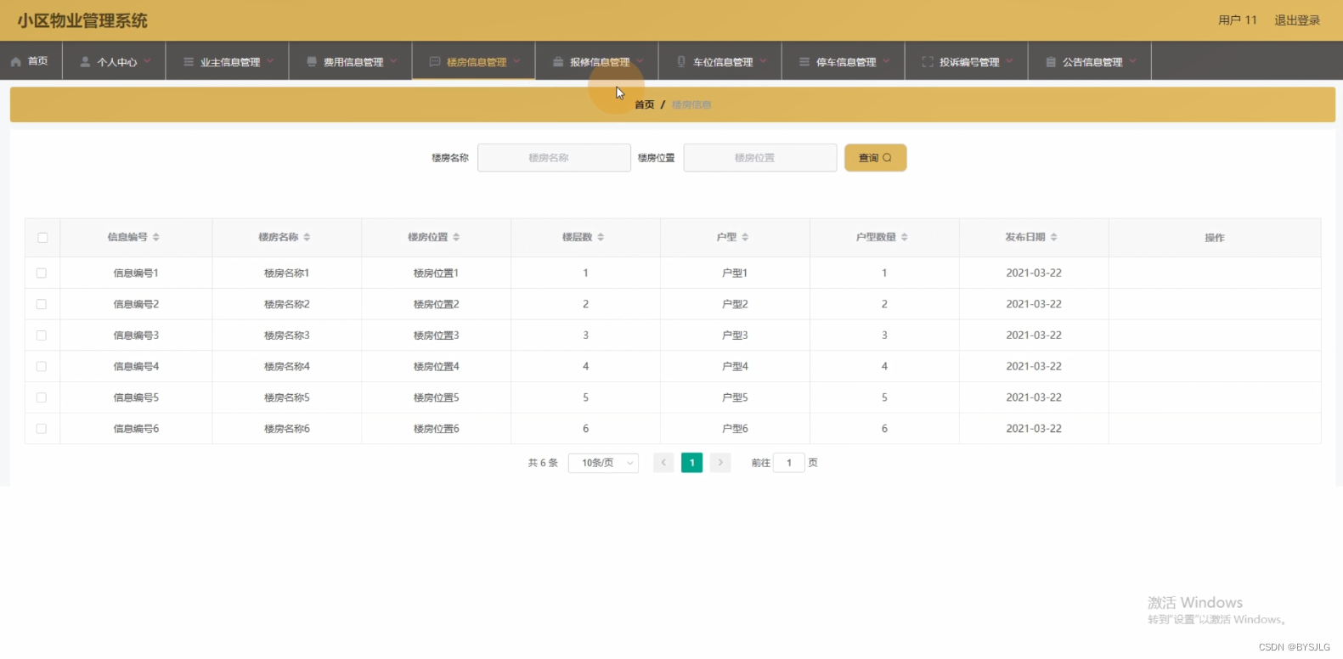Open the 业主信息管理 menu
The width and height of the screenshot is (1343, 659).
click(228, 61)
